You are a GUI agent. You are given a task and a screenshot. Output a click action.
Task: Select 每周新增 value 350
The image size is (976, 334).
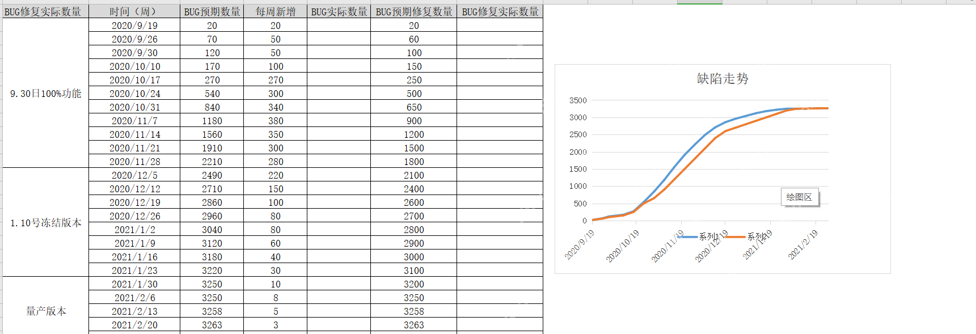(276, 134)
